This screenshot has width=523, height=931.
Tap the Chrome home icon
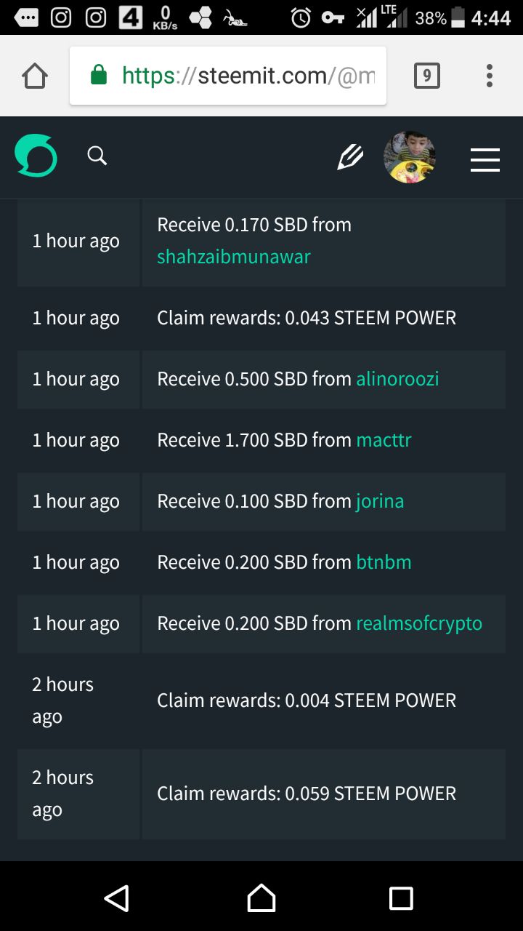pyautogui.click(x=35, y=76)
